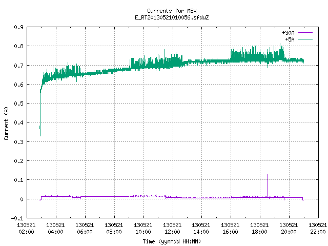Screen dimensions: 328x246
Task: Click the x-axis tick label 12:00
Action: click(x=172, y=232)
